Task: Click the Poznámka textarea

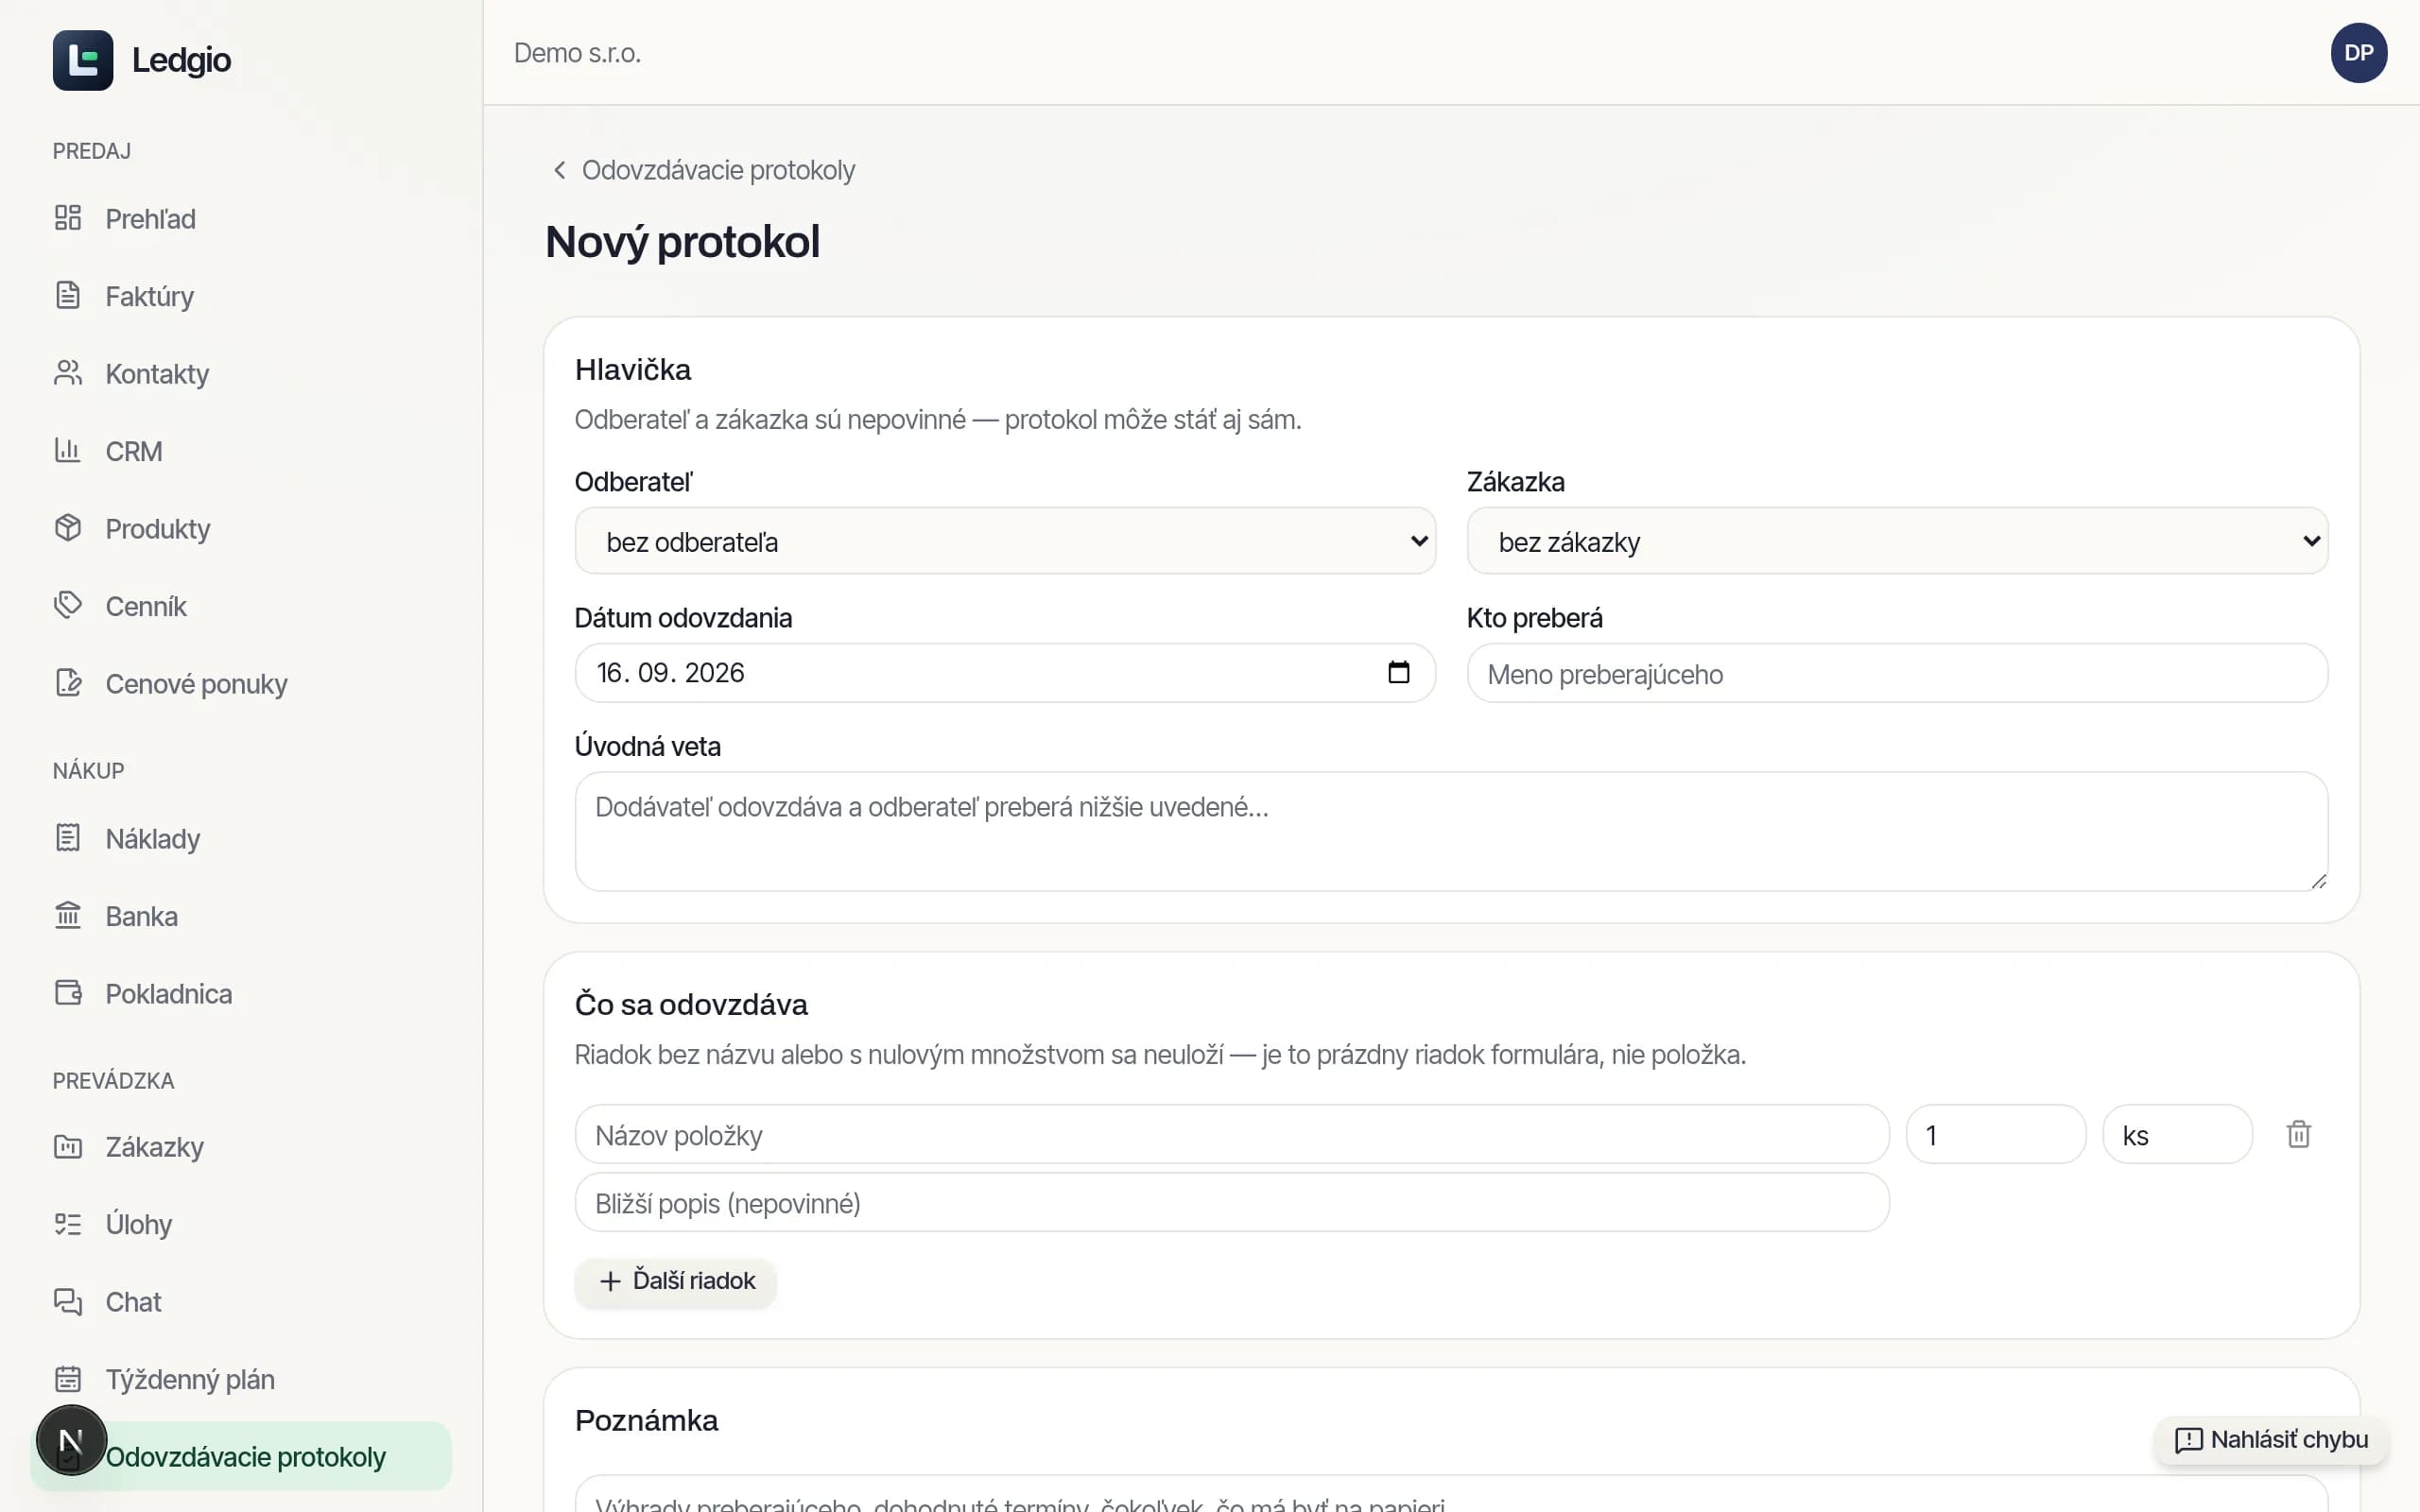Action: [1451, 1494]
